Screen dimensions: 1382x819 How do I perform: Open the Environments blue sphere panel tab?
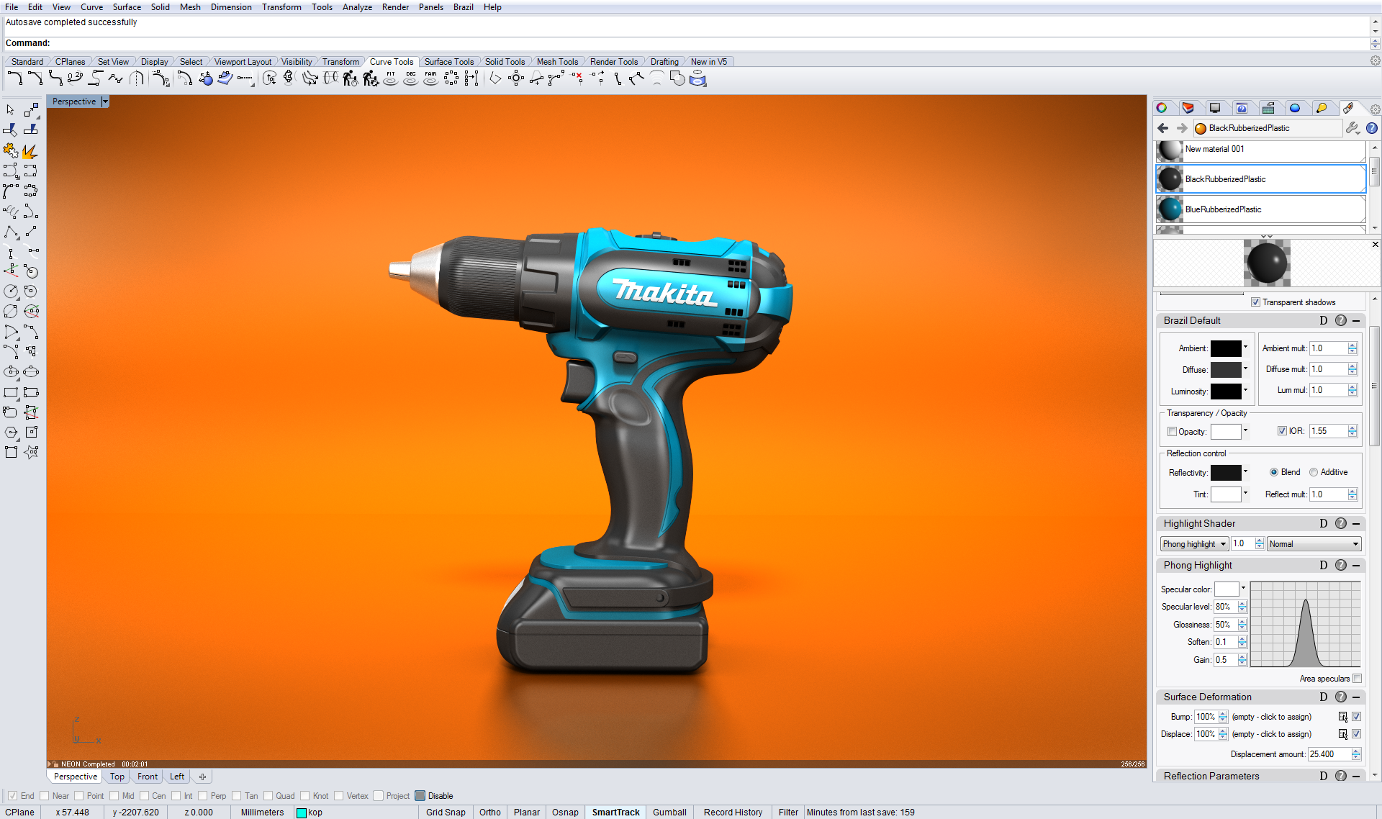(x=1295, y=108)
